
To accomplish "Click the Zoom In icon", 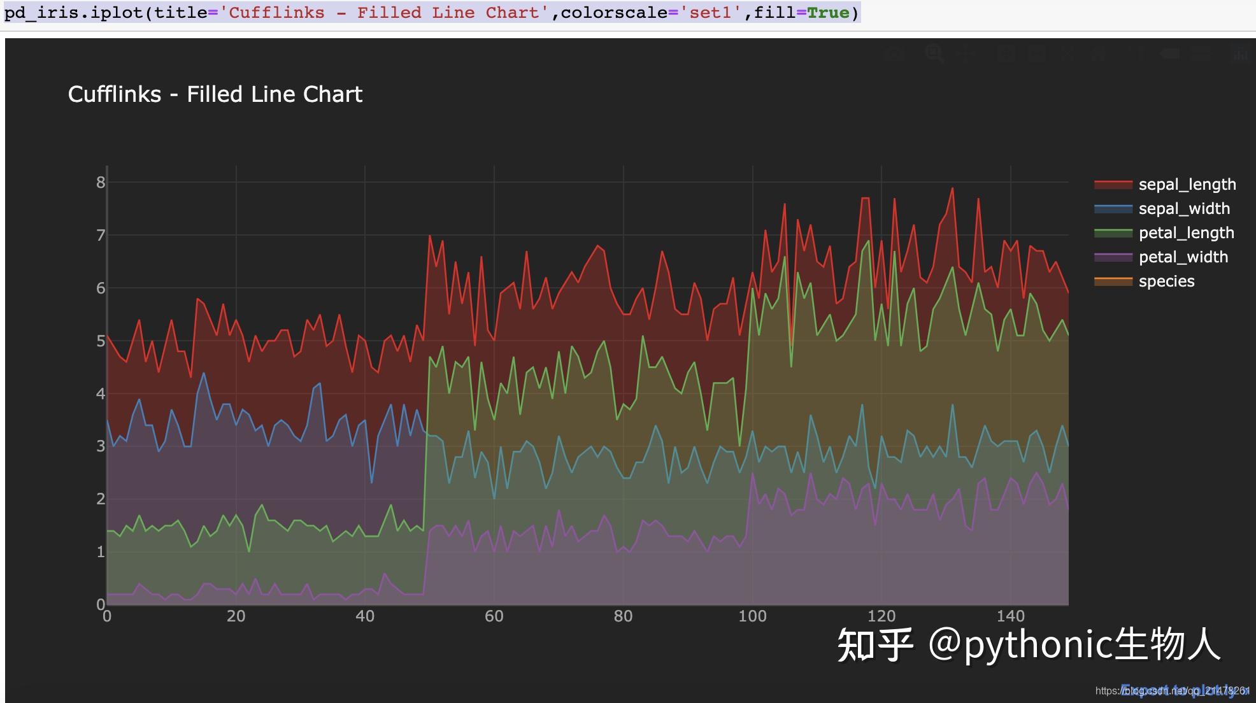I will pos(1007,53).
